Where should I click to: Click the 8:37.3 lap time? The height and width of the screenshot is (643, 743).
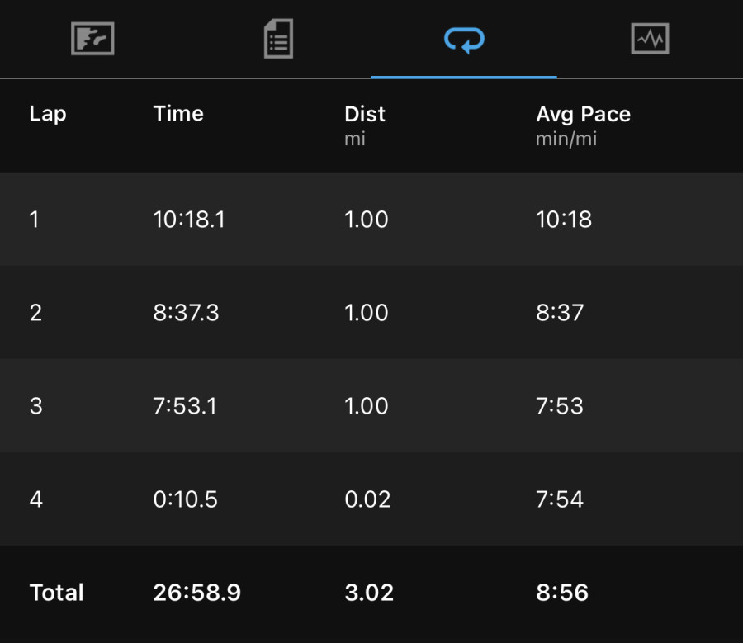tap(186, 313)
